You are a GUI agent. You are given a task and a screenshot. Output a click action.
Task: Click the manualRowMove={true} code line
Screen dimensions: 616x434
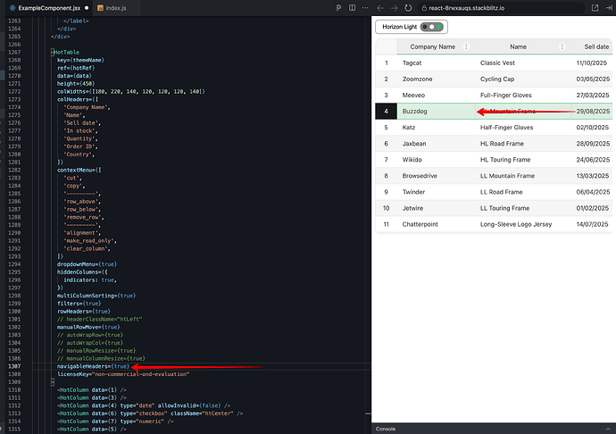click(x=88, y=327)
